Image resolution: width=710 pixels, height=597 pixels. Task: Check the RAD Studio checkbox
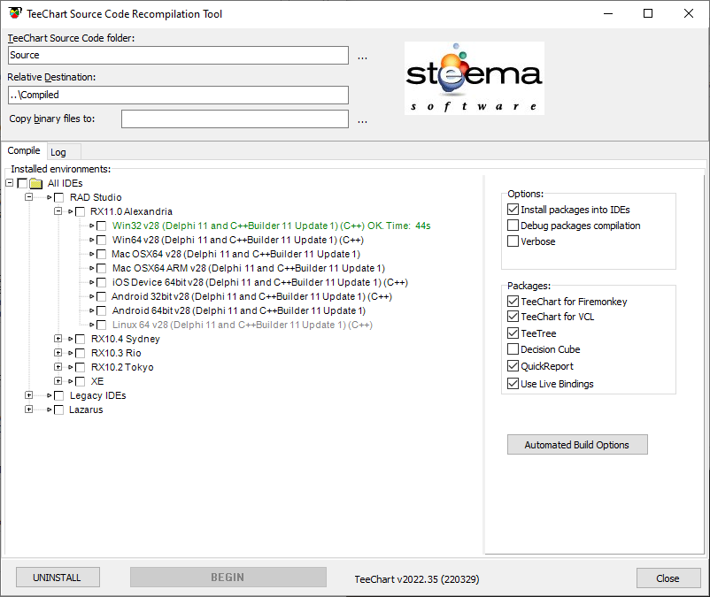[x=58, y=197]
